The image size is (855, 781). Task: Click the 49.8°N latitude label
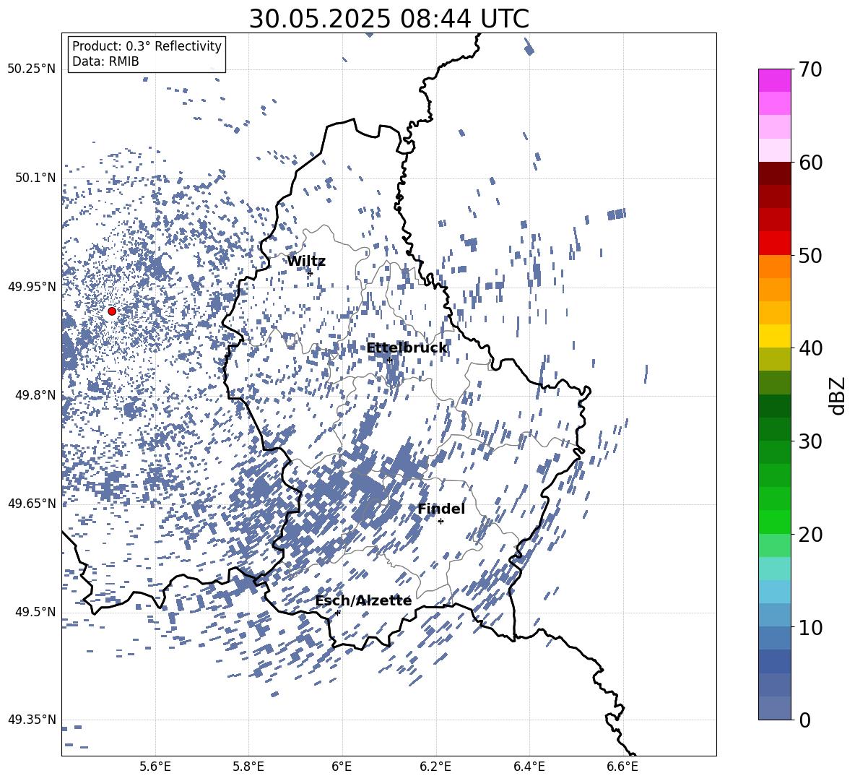tap(35, 395)
